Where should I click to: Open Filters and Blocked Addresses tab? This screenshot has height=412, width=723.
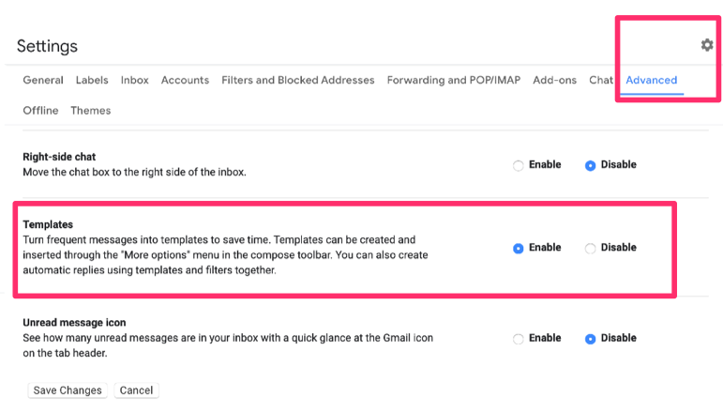click(x=298, y=80)
